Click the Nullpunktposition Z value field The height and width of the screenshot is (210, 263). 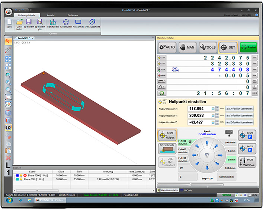click(x=199, y=122)
